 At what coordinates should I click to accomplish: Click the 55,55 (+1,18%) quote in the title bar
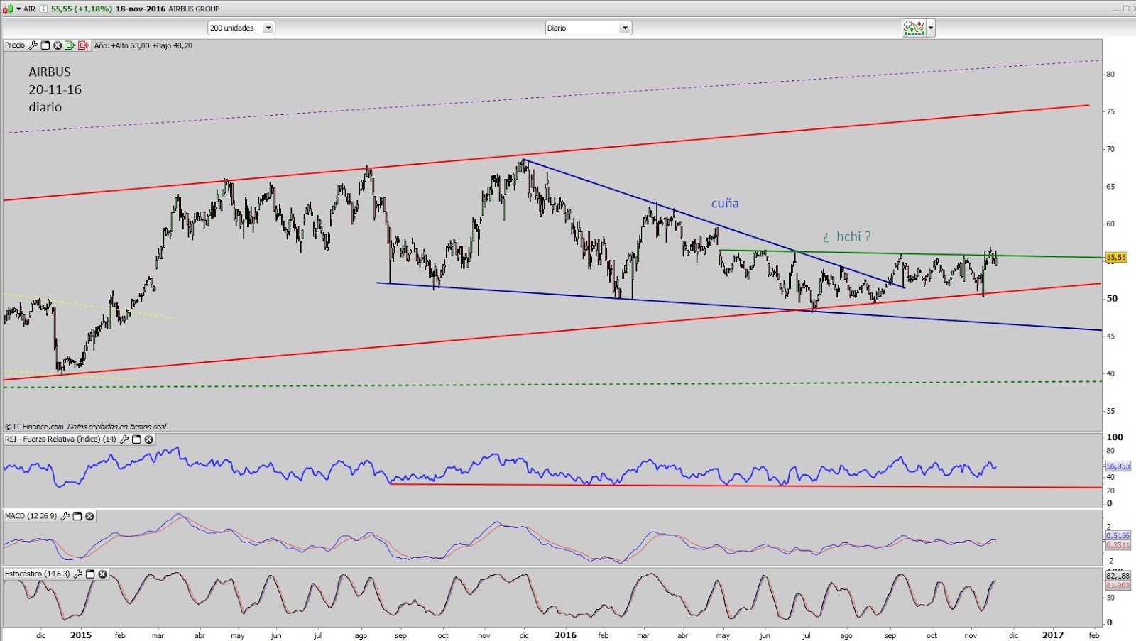pos(82,9)
